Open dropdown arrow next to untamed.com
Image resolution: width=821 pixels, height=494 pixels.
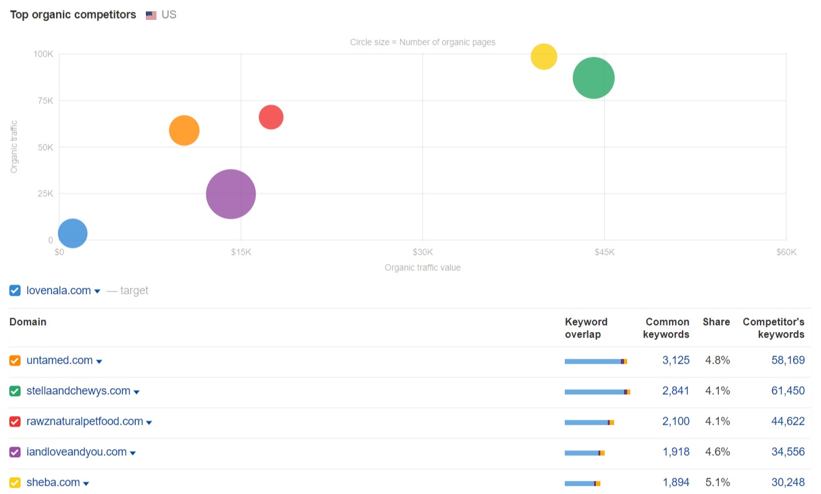coord(99,361)
